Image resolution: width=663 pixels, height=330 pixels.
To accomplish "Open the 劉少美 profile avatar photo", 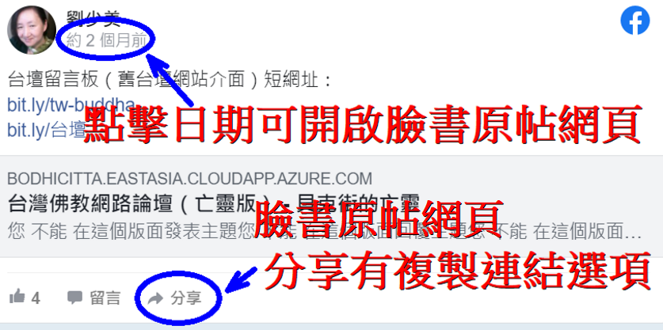I will point(32,29).
